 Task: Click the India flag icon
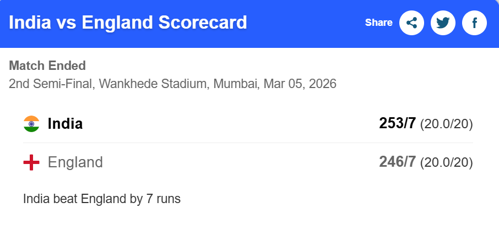coord(31,124)
